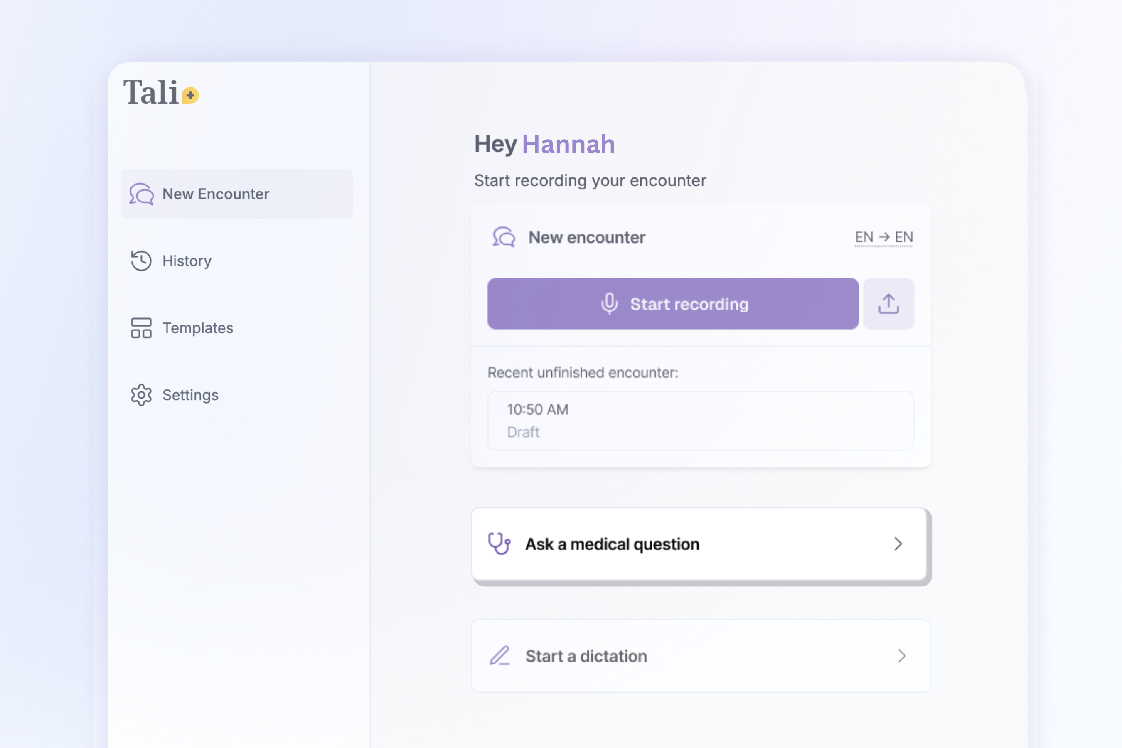Viewport: 1122px width, 748px height.
Task: Select the stethoscope icon on Ask a medical question
Action: coord(499,544)
